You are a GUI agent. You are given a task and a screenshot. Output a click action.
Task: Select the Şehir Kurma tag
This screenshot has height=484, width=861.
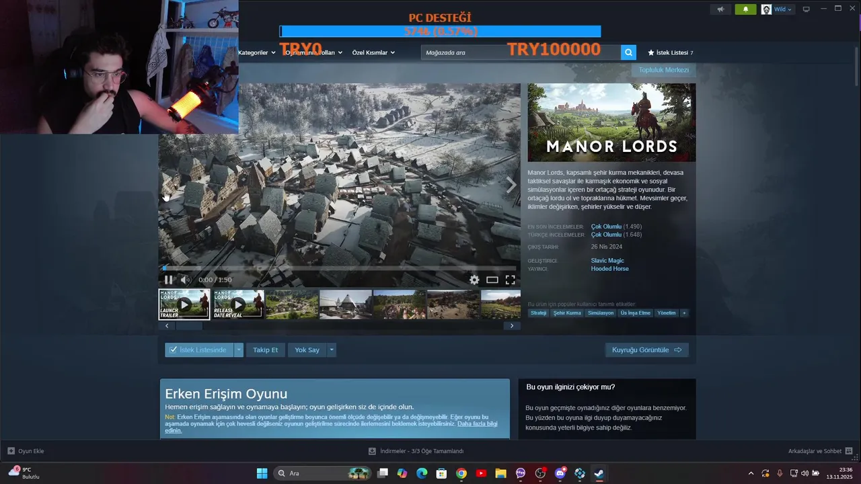(x=567, y=313)
